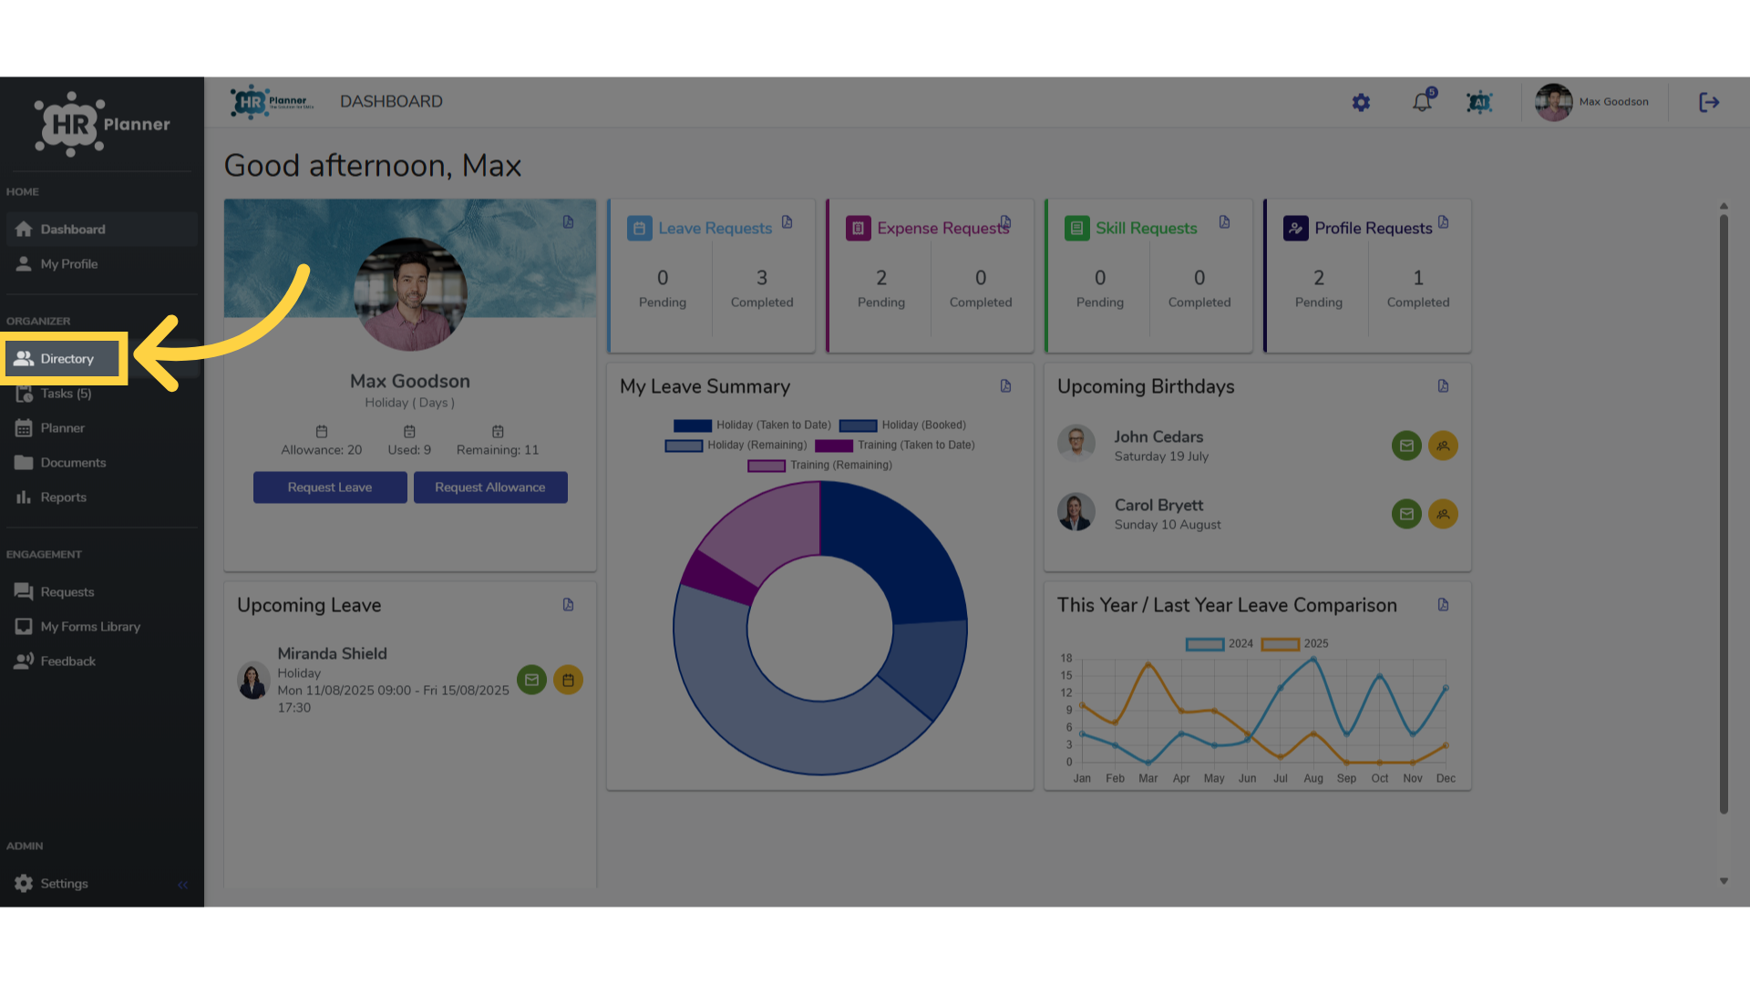Open Documents in the sidebar

(x=101, y=463)
